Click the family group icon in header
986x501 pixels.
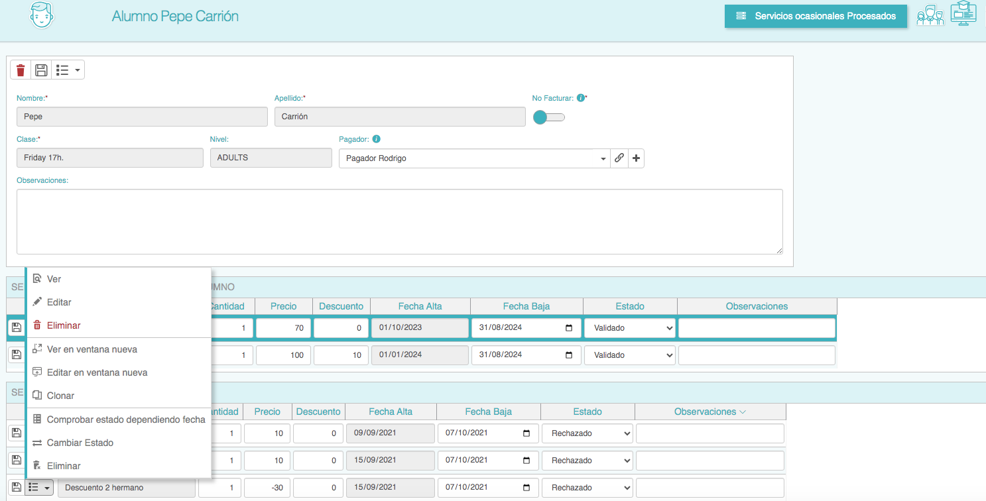pos(930,16)
